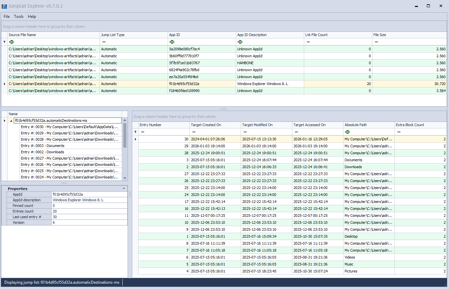Select Entry #: 0003 - Documents in tree
The width and height of the screenshot is (449, 289).
pyautogui.click(x=42, y=146)
